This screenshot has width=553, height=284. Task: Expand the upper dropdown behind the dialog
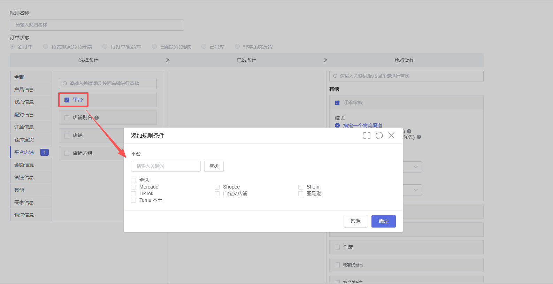tap(415, 167)
